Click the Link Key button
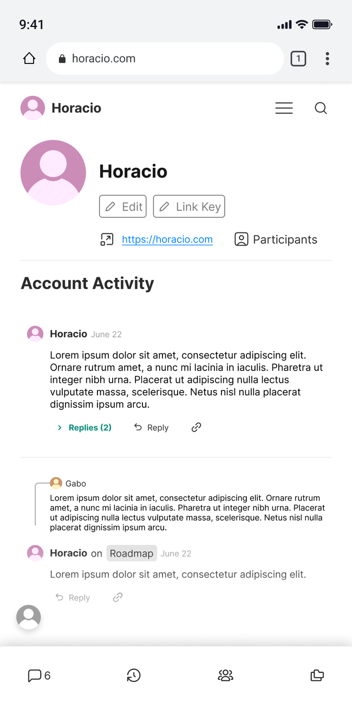Viewport: 352px width, 704px height. (x=189, y=206)
